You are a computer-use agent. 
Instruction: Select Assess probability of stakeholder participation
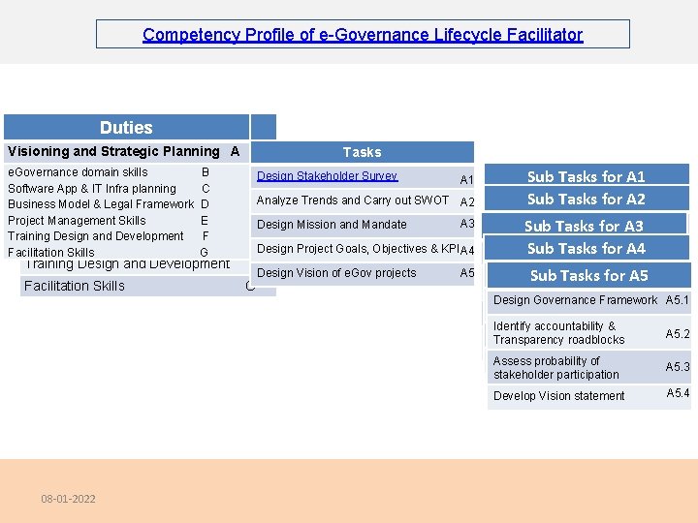pos(589,367)
